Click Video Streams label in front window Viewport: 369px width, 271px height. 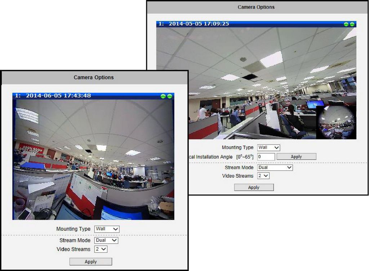pos(74,249)
